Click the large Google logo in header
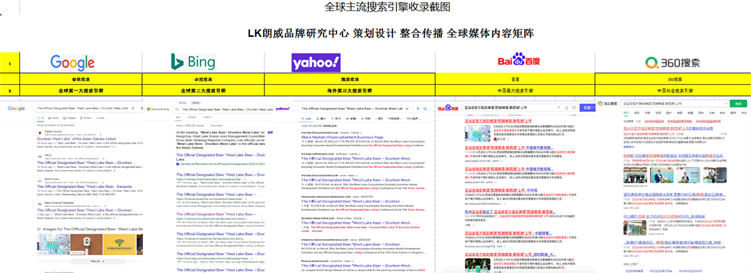The image size is (751, 273). tap(73, 63)
